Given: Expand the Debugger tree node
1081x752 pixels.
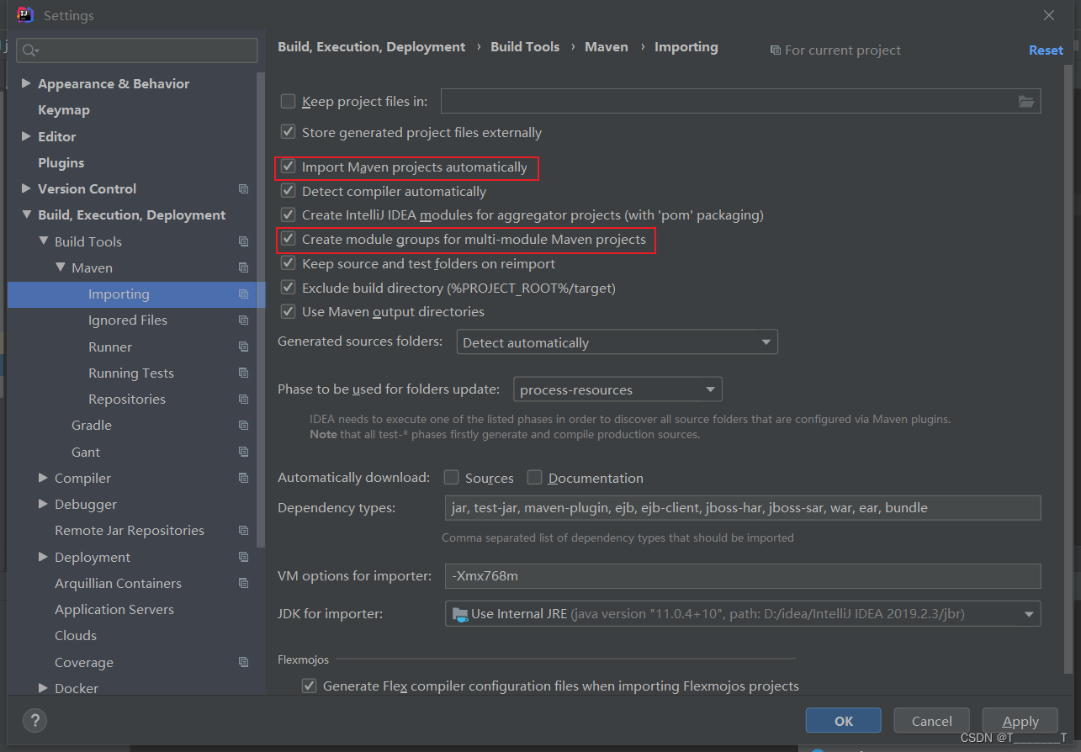Looking at the screenshot, I should (43, 504).
